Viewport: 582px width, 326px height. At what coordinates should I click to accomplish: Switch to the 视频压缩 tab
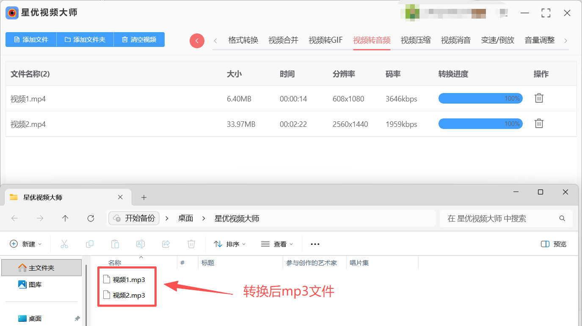click(x=416, y=41)
